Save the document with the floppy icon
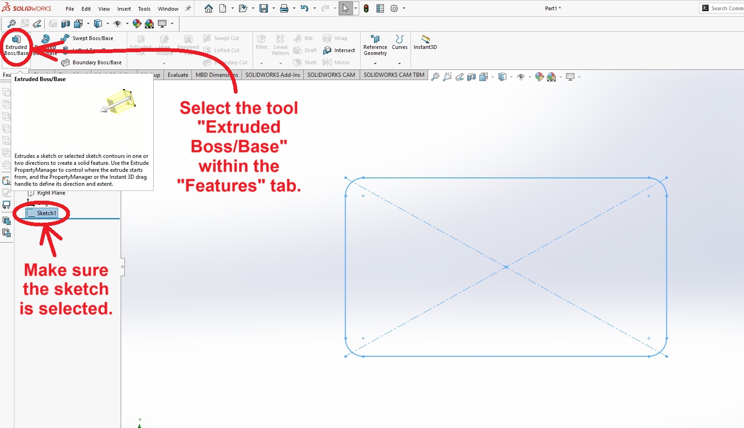Viewport: 744px width, 428px height. (264, 8)
